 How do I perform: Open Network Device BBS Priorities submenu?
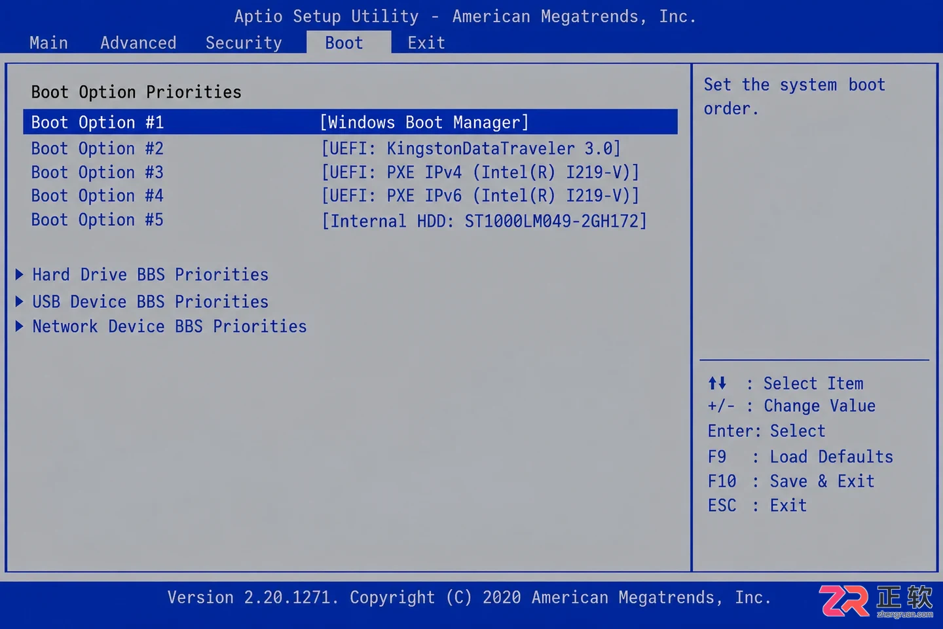(170, 326)
